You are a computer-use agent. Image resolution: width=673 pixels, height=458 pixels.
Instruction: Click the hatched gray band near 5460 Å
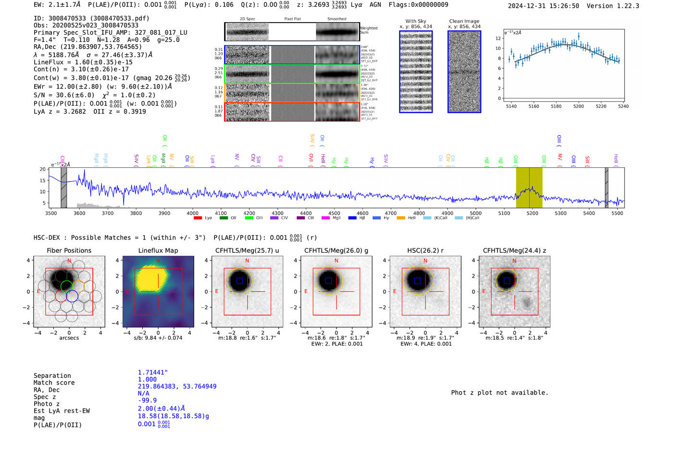(607, 187)
